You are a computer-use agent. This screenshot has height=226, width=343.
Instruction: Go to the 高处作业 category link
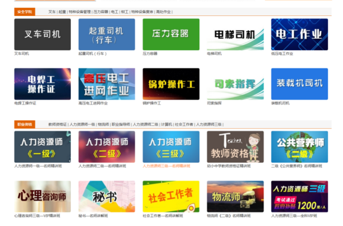pyautogui.click(x=163, y=12)
